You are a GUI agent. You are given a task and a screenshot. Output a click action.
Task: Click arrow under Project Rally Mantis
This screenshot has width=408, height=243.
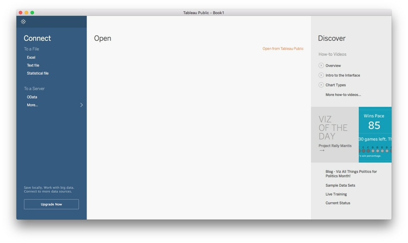(x=322, y=150)
